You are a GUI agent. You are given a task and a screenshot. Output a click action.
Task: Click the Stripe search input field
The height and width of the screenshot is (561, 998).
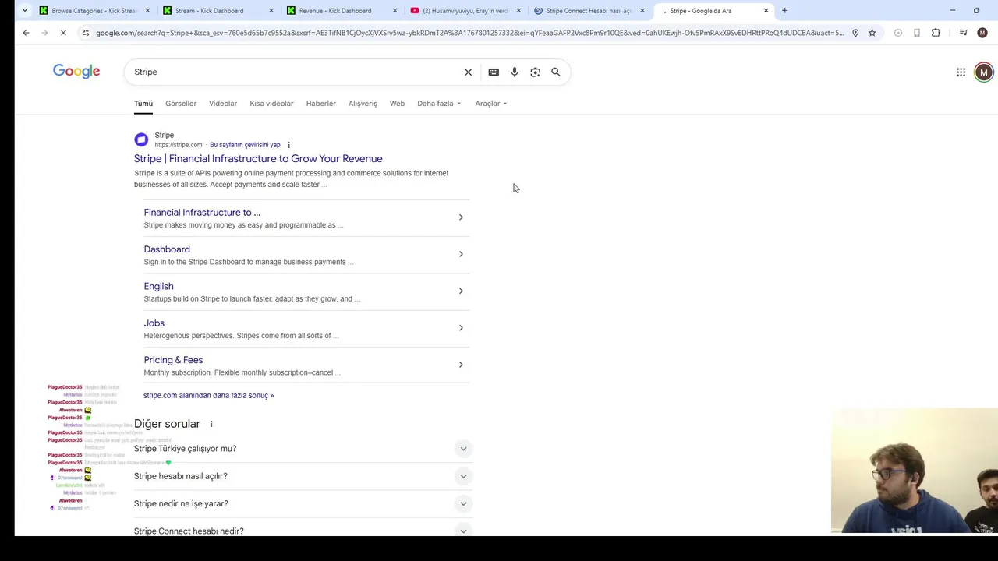pyautogui.click(x=296, y=72)
